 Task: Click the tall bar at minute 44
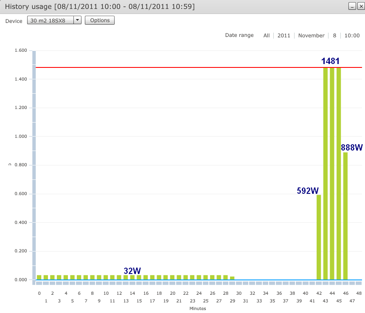pos(332,174)
